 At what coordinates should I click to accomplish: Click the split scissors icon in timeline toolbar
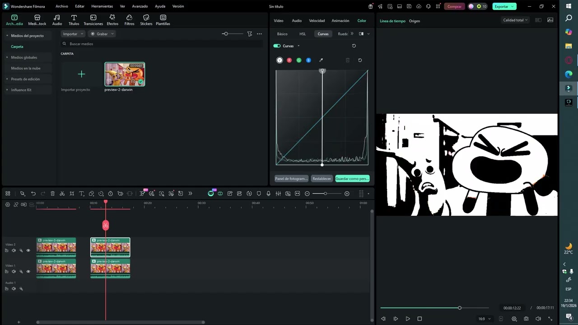pos(62,194)
